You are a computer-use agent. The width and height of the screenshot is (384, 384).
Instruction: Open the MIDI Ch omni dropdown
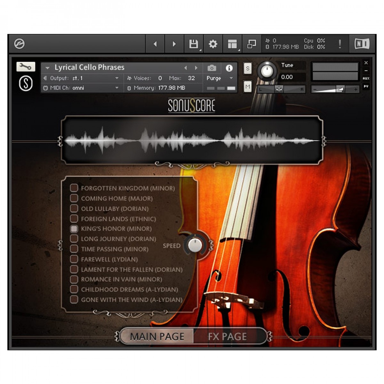[x=96, y=87]
